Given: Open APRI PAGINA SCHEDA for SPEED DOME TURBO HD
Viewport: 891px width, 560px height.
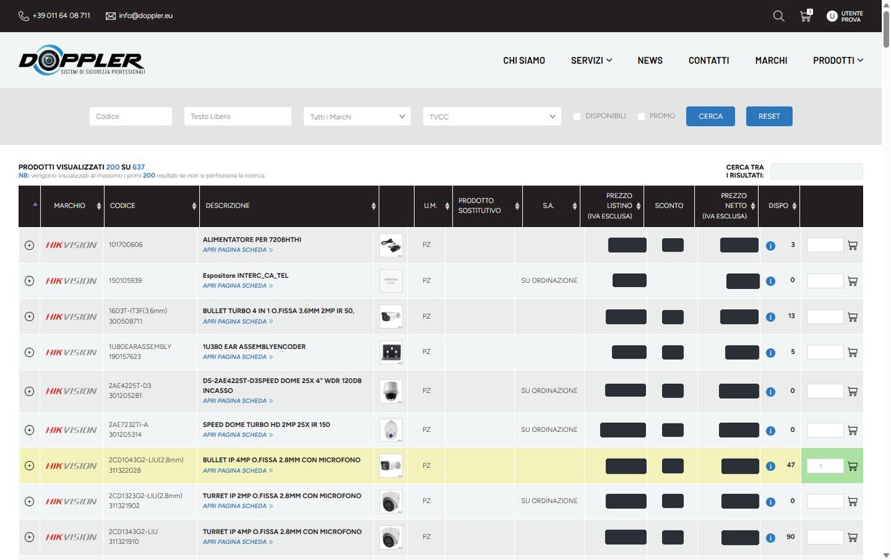Looking at the screenshot, I should point(237,435).
